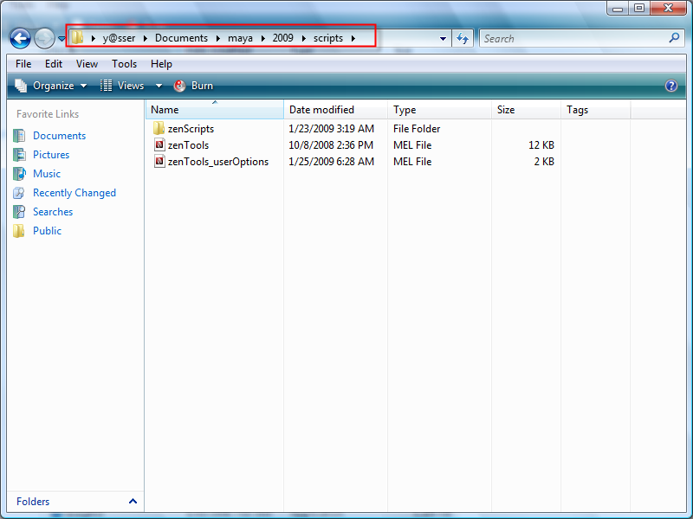The width and height of the screenshot is (693, 519).
Task: Open the View menu
Action: 87,64
